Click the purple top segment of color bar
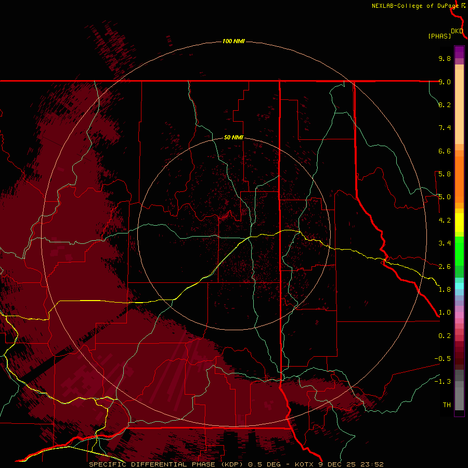468x468 pixels. [459, 52]
